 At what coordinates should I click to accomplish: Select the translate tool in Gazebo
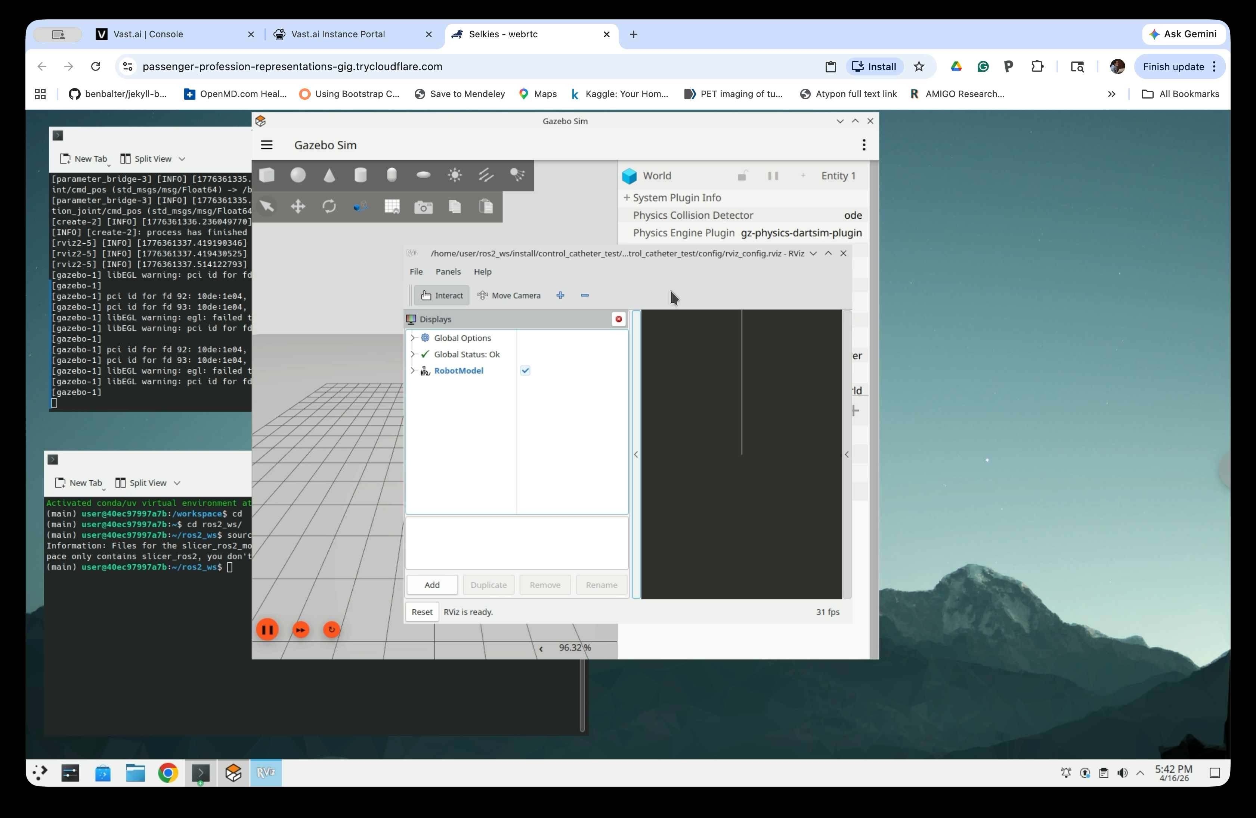pyautogui.click(x=298, y=206)
